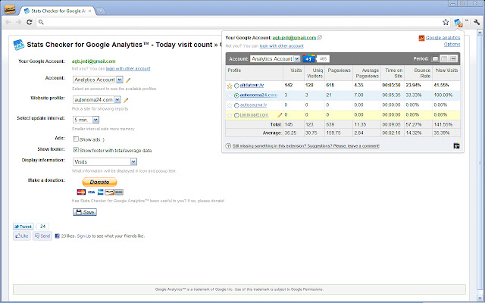Click the page vertical scrollbar
This screenshot has height=303, width=485.
coord(480,164)
